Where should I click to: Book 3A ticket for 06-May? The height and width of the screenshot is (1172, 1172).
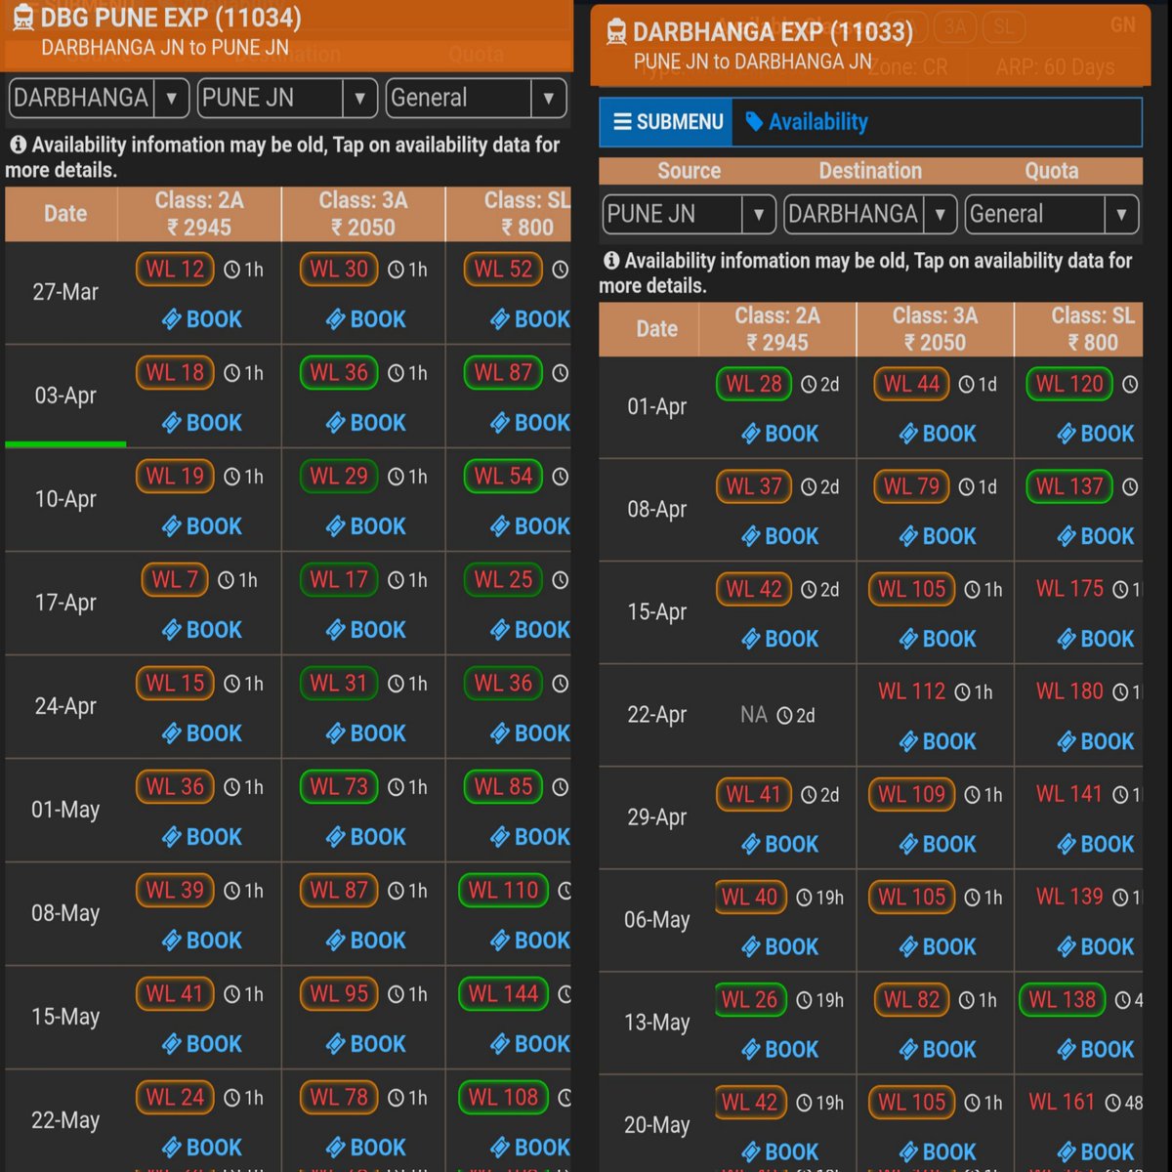(x=938, y=946)
